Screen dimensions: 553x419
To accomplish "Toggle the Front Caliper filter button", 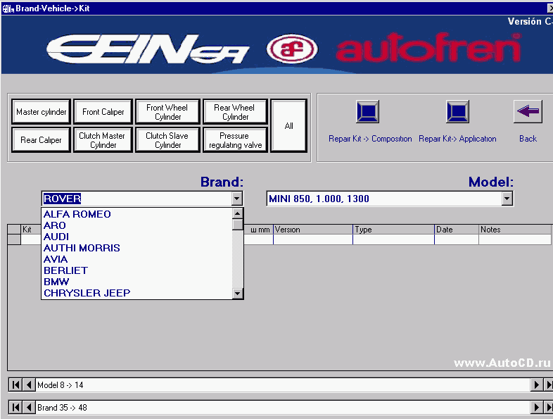I will [x=103, y=112].
